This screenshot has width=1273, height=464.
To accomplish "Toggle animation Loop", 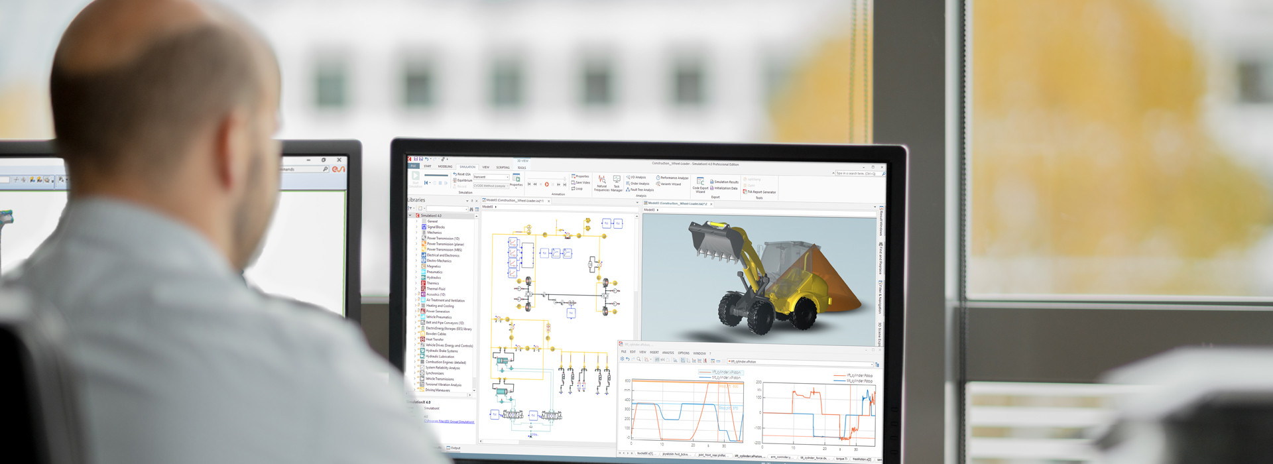I will (x=577, y=188).
